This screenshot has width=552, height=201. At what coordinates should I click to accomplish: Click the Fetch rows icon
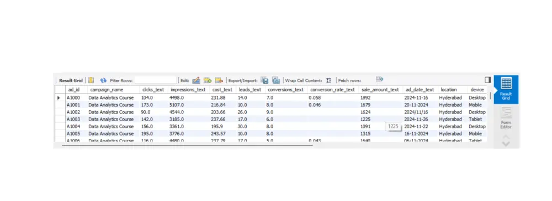tap(379, 79)
